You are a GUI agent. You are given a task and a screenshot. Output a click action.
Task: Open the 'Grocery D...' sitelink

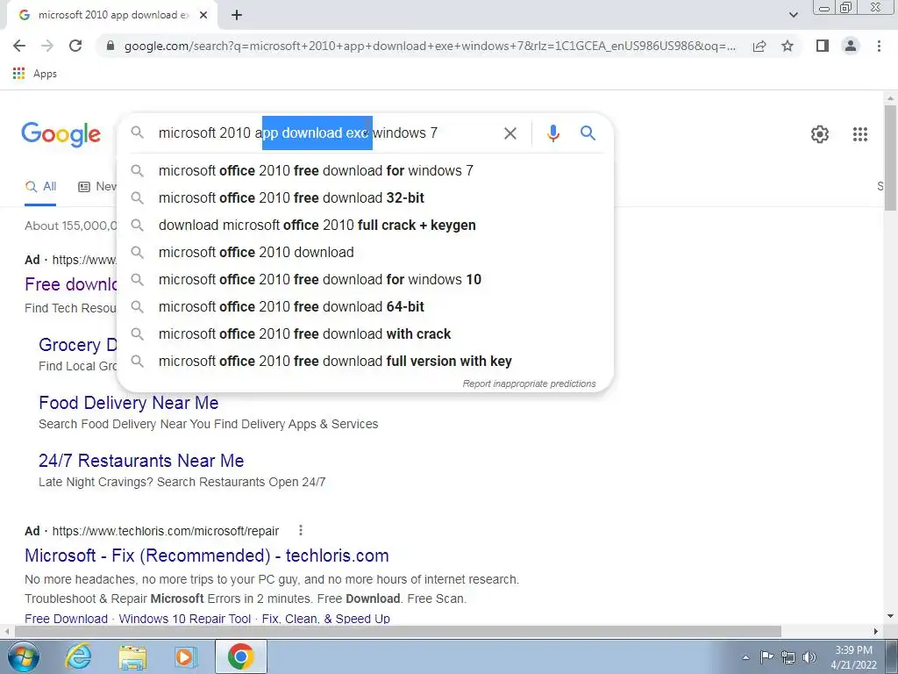coord(78,345)
